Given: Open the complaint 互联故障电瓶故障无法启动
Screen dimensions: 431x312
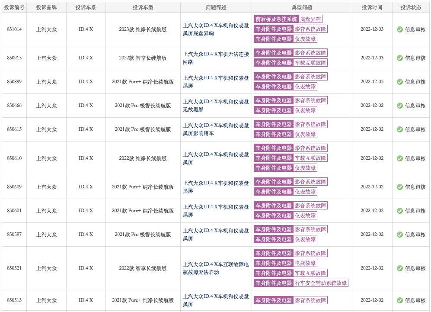Looking at the screenshot, I should coord(216,268).
